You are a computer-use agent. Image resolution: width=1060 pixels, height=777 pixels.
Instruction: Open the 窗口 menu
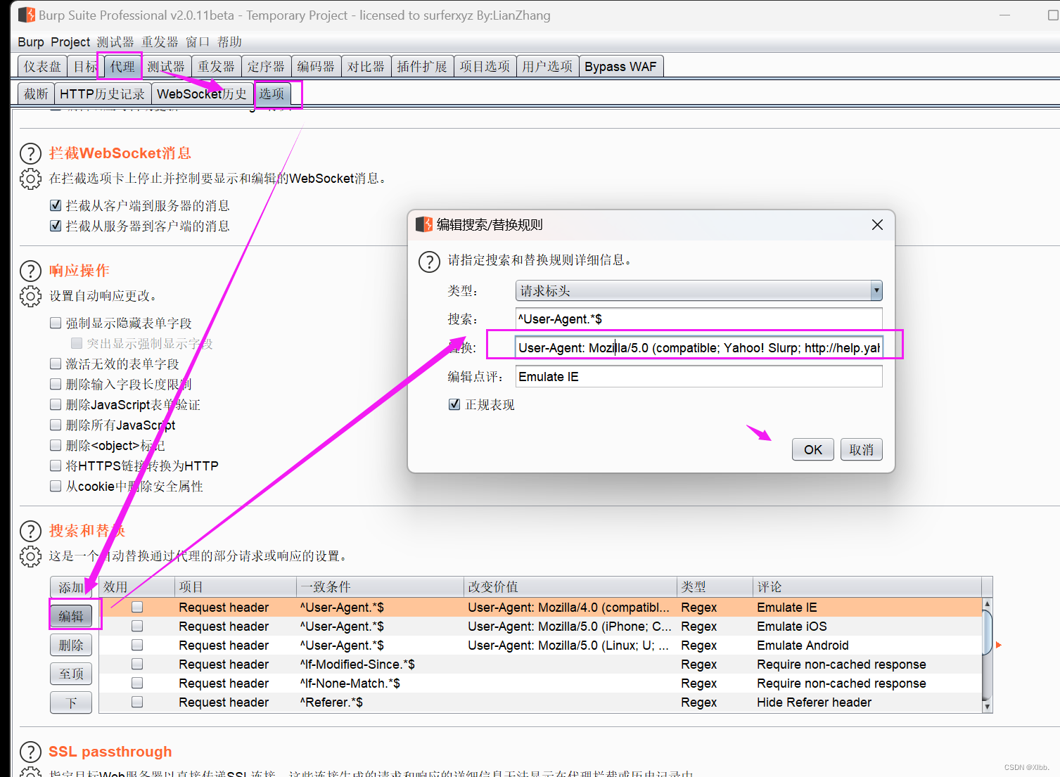pos(198,42)
